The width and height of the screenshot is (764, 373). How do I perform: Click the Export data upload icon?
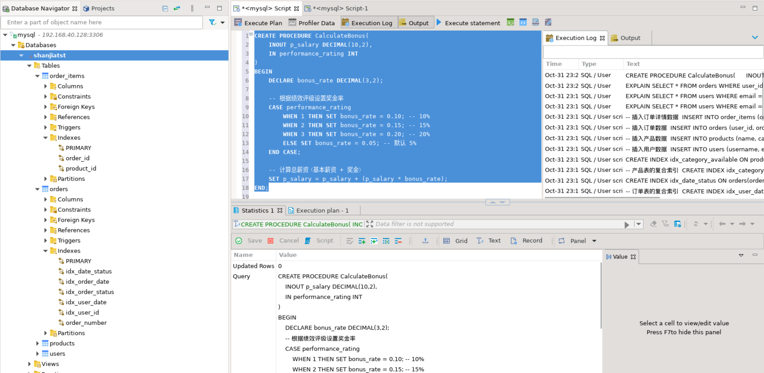425,241
